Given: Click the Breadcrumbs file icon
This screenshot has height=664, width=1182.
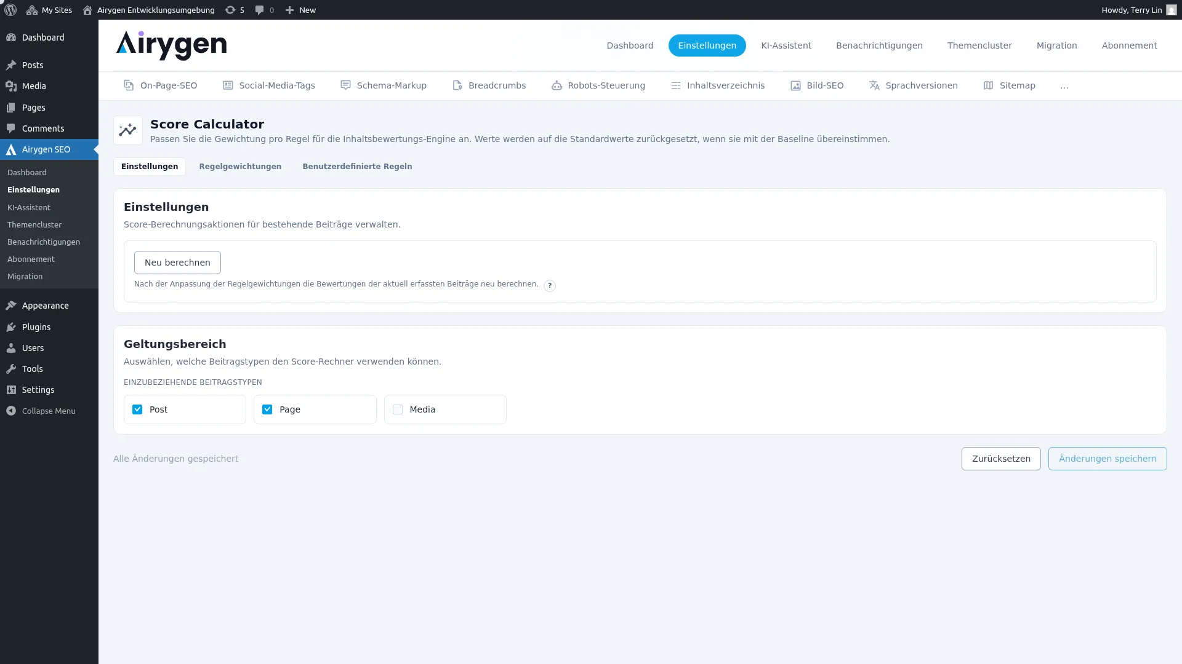Looking at the screenshot, I should tap(457, 85).
